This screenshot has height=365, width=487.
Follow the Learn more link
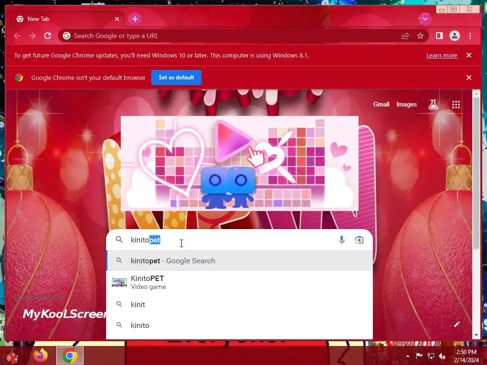[x=442, y=56]
